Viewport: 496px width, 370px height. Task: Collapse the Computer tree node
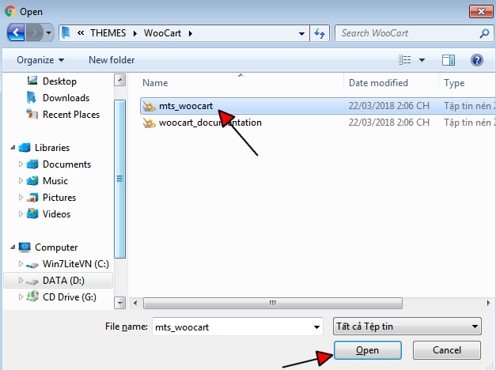pyautogui.click(x=13, y=247)
